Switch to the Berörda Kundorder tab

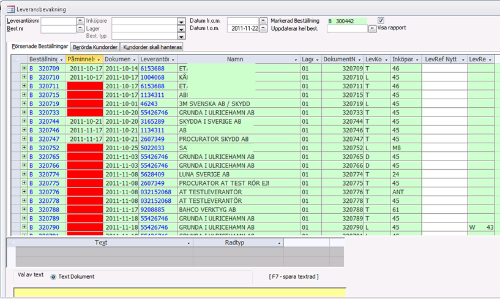pos(94,47)
